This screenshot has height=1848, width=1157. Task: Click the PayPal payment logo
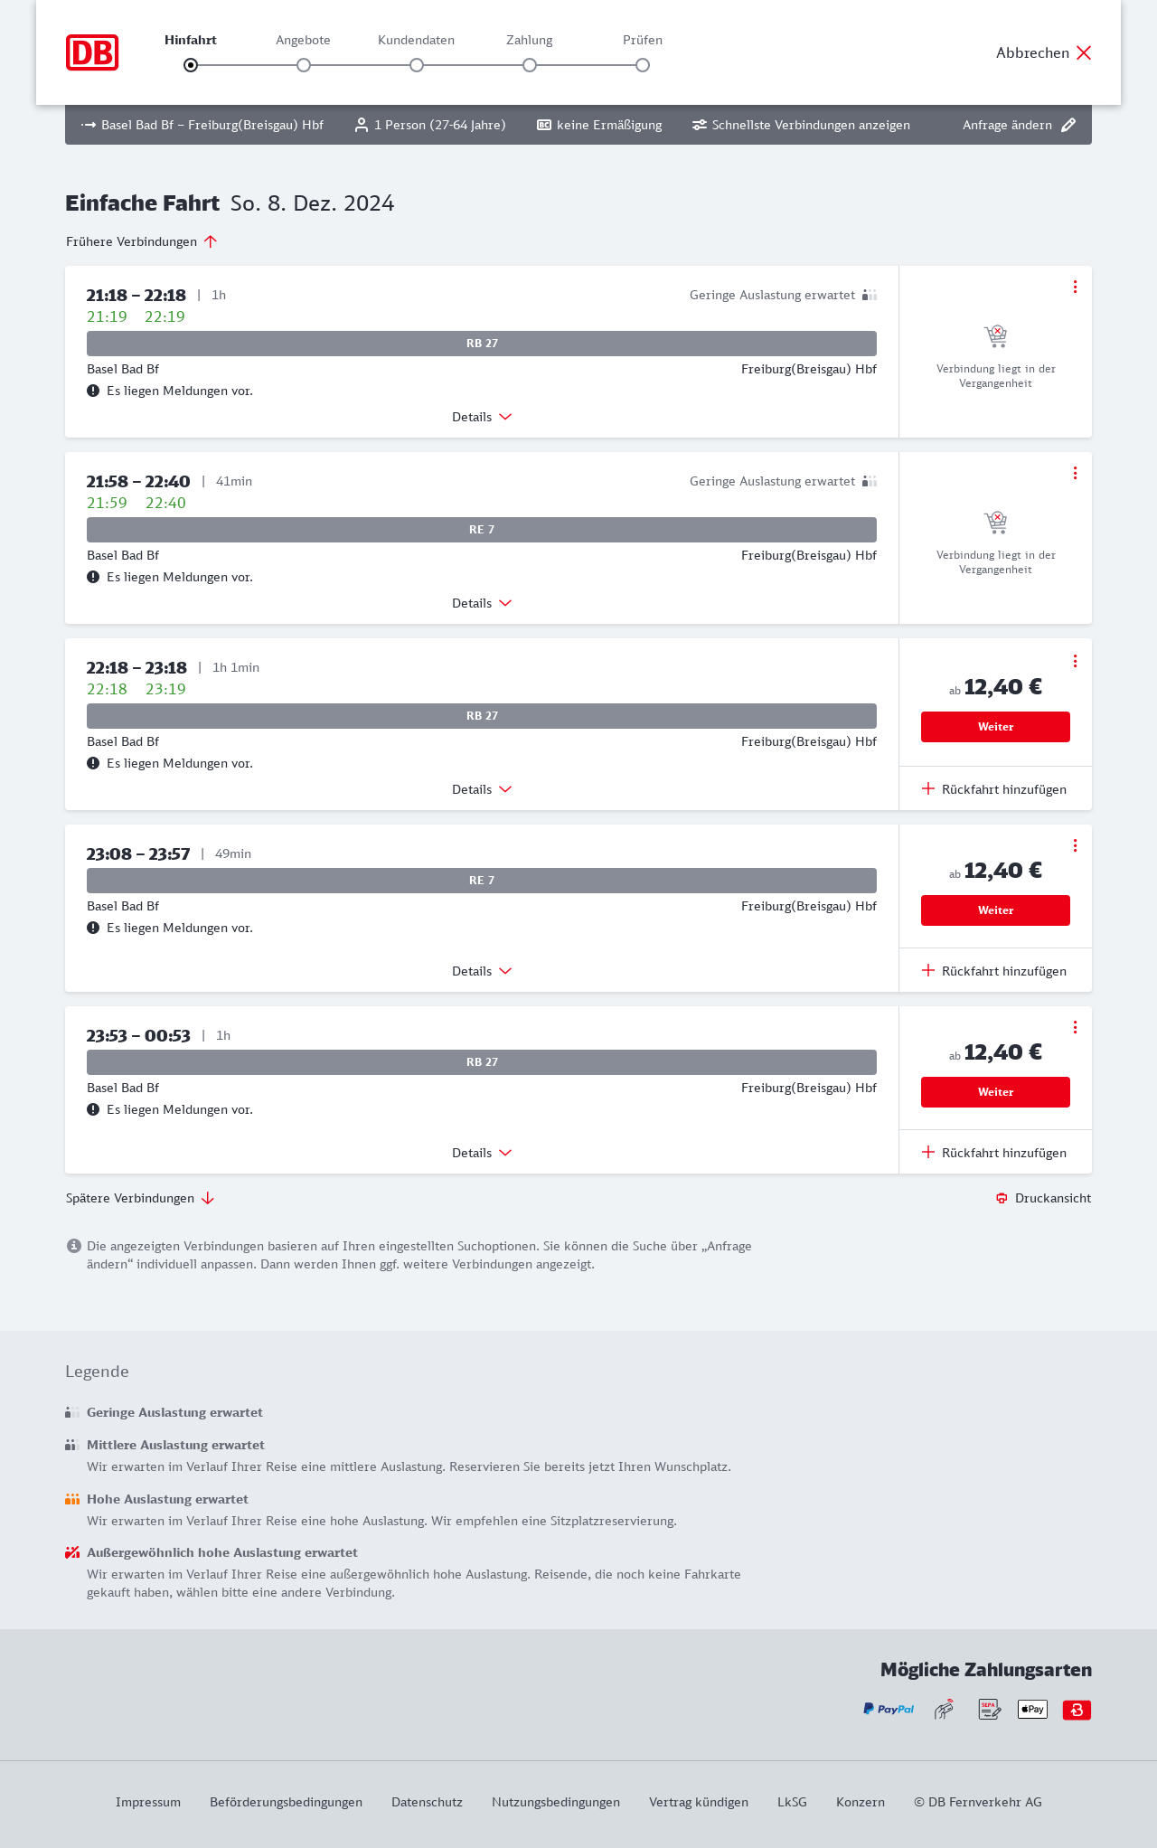pos(889,1709)
